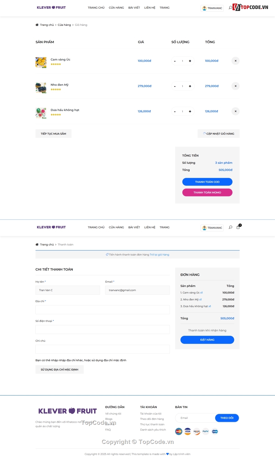275x465 pixels.
Task: Click the newsletter email input field
Action: [x=195, y=418]
